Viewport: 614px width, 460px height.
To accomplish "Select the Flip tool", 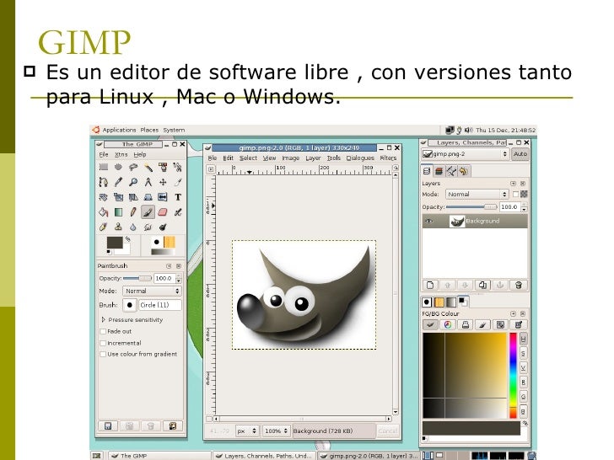I will 163,197.
